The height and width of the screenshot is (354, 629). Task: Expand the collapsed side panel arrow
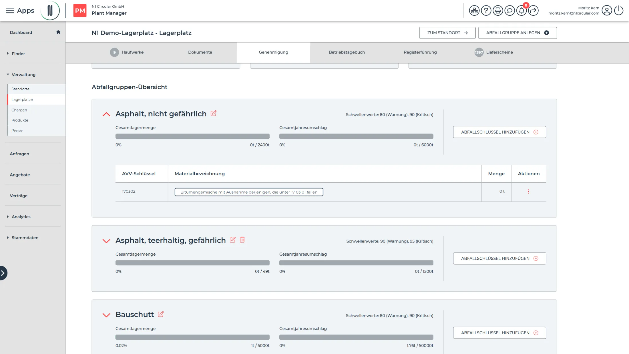3,273
